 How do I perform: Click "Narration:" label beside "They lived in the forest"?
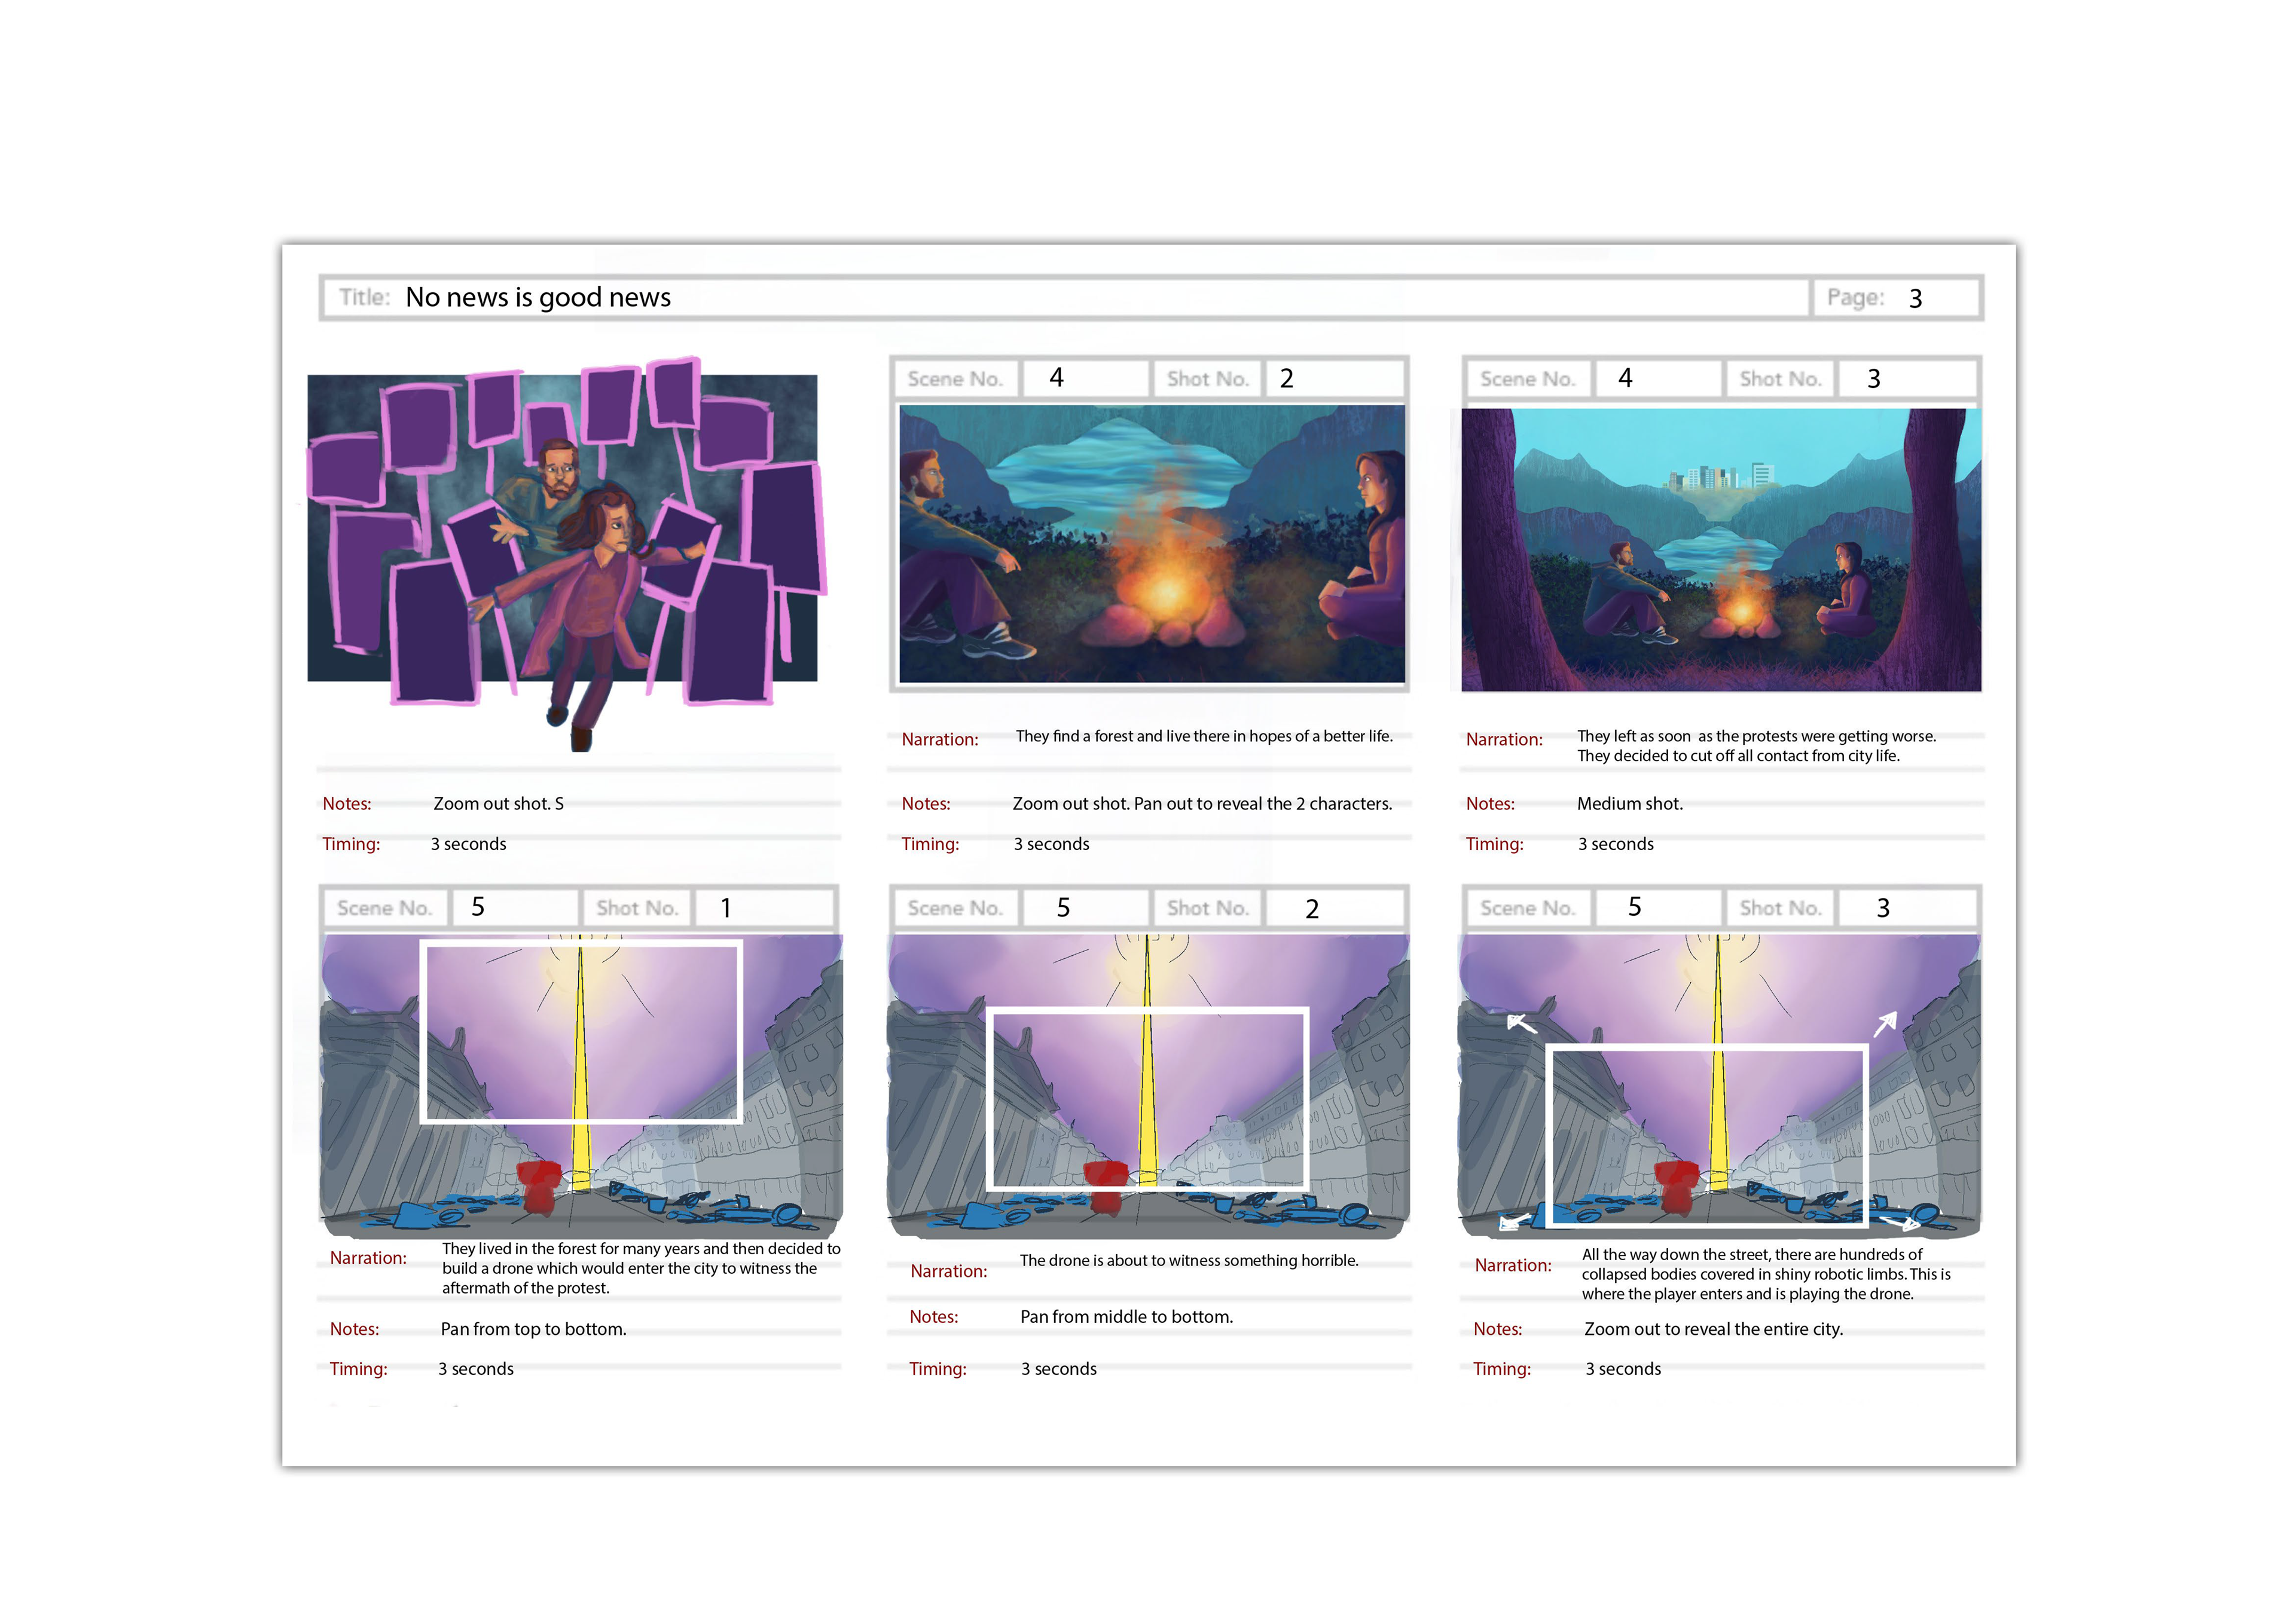(x=368, y=1258)
